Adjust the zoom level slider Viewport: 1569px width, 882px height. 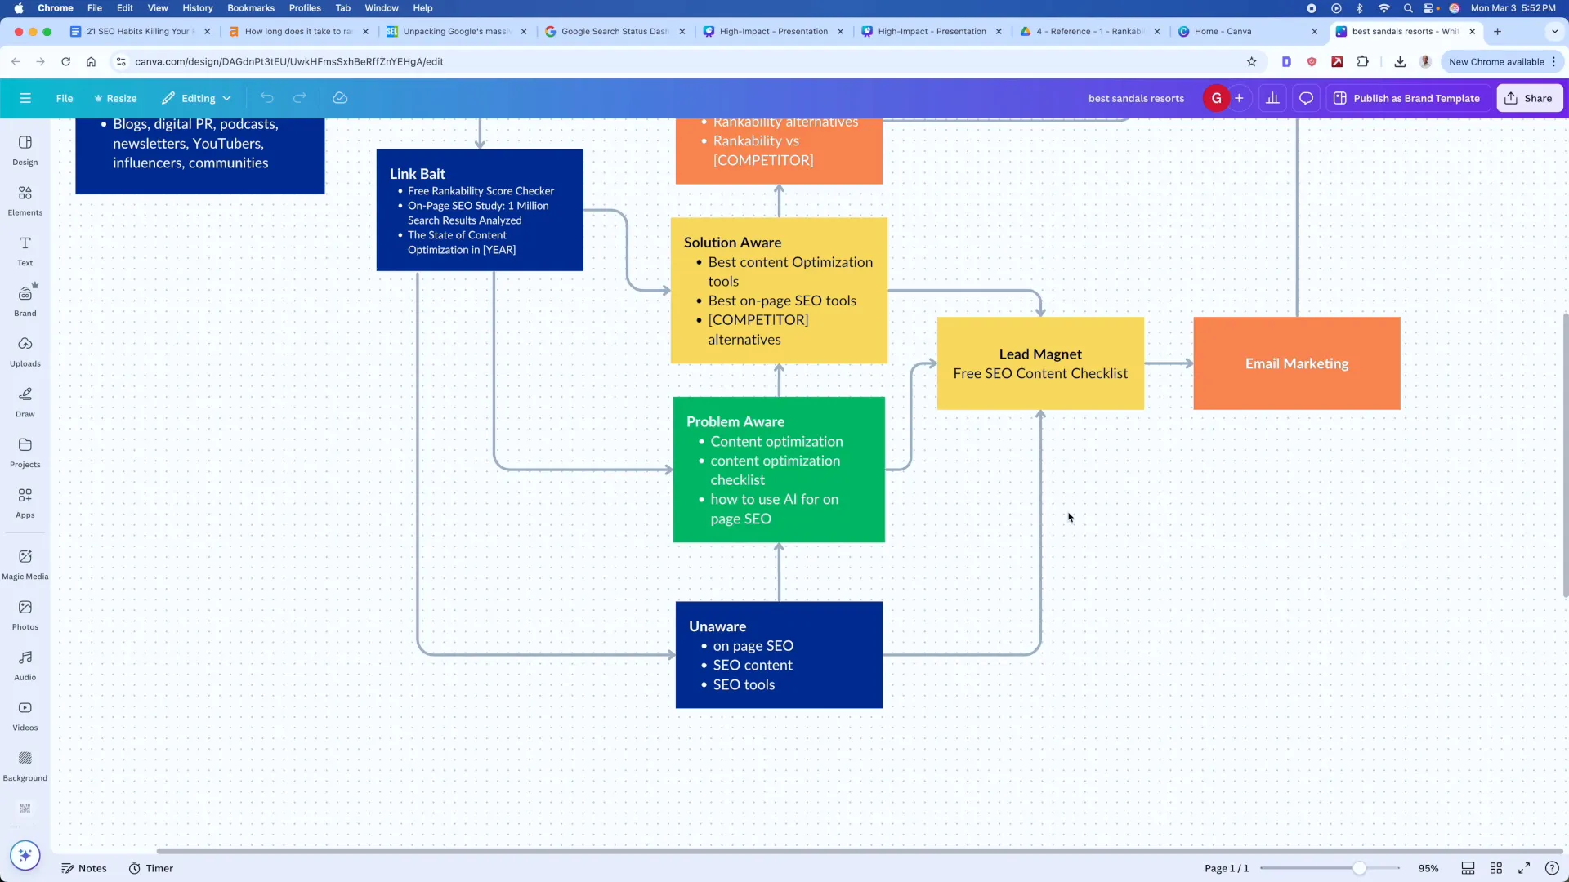(1359, 868)
